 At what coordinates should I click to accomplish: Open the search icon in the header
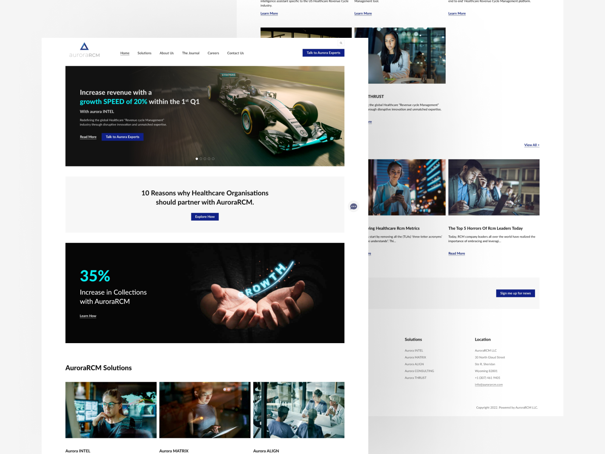pyautogui.click(x=341, y=43)
